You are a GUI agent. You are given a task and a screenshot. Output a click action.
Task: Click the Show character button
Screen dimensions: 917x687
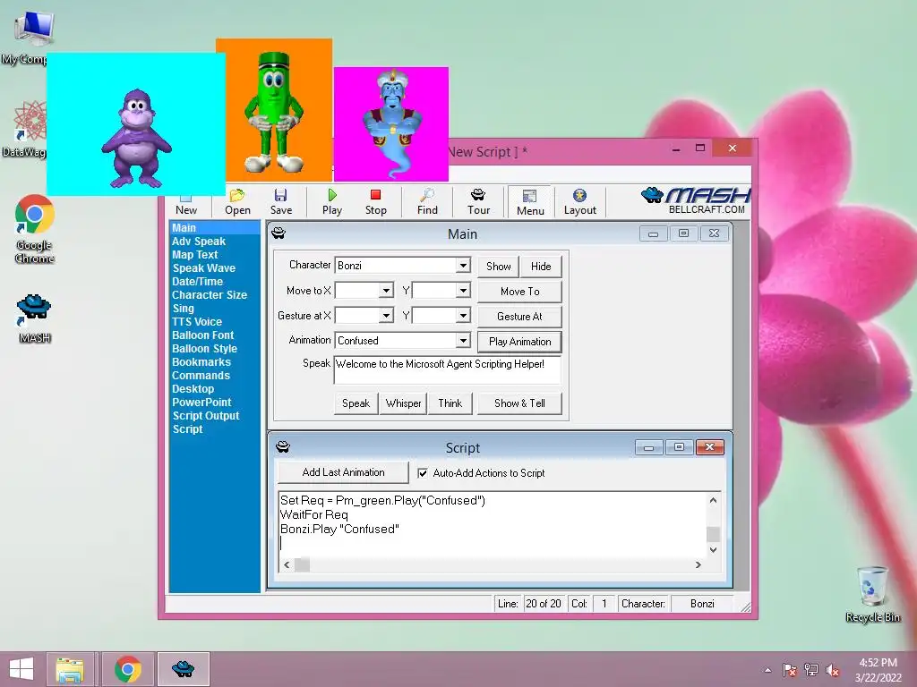(498, 267)
